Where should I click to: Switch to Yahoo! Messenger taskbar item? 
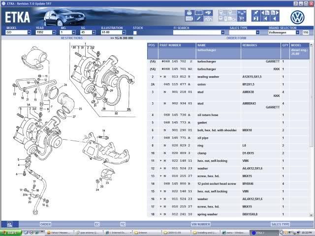point(59,233)
